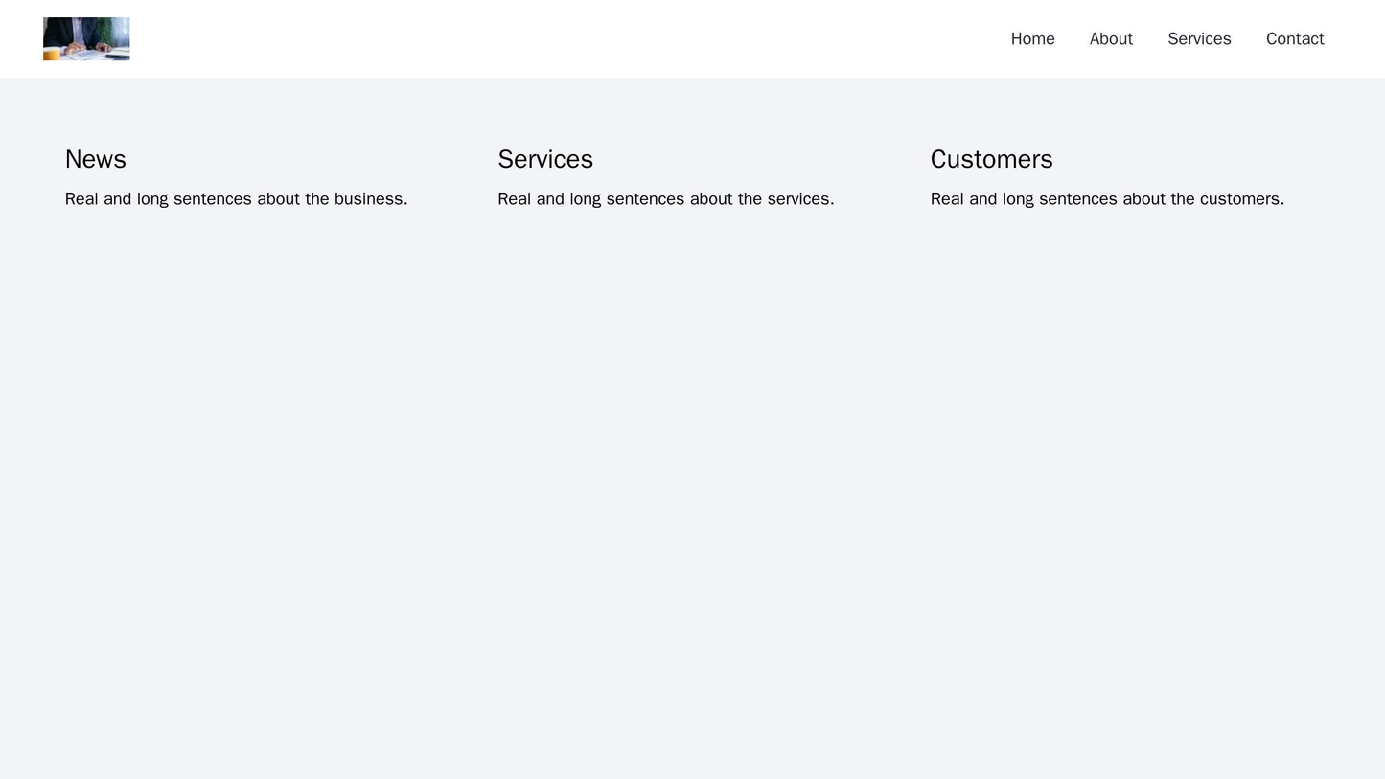Click the logo image in the header
Viewport: 1385px width, 779px height.
coord(86,38)
